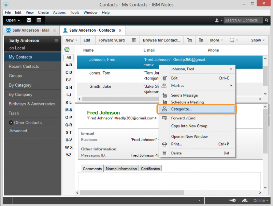Open Recent Contacts in the sidebar

click(32, 66)
